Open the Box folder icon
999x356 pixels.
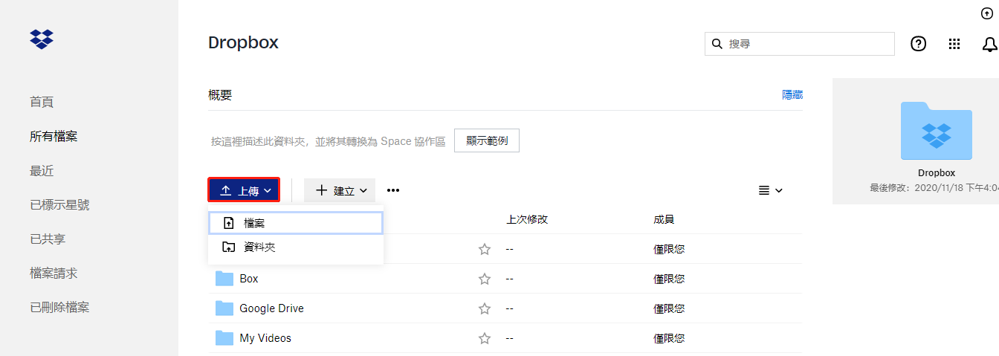224,279
